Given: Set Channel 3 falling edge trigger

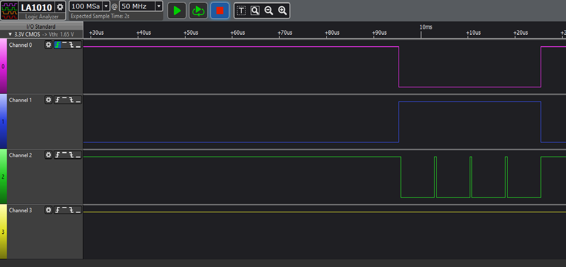Looking at the screenshot, I should [x=71, y=210].
